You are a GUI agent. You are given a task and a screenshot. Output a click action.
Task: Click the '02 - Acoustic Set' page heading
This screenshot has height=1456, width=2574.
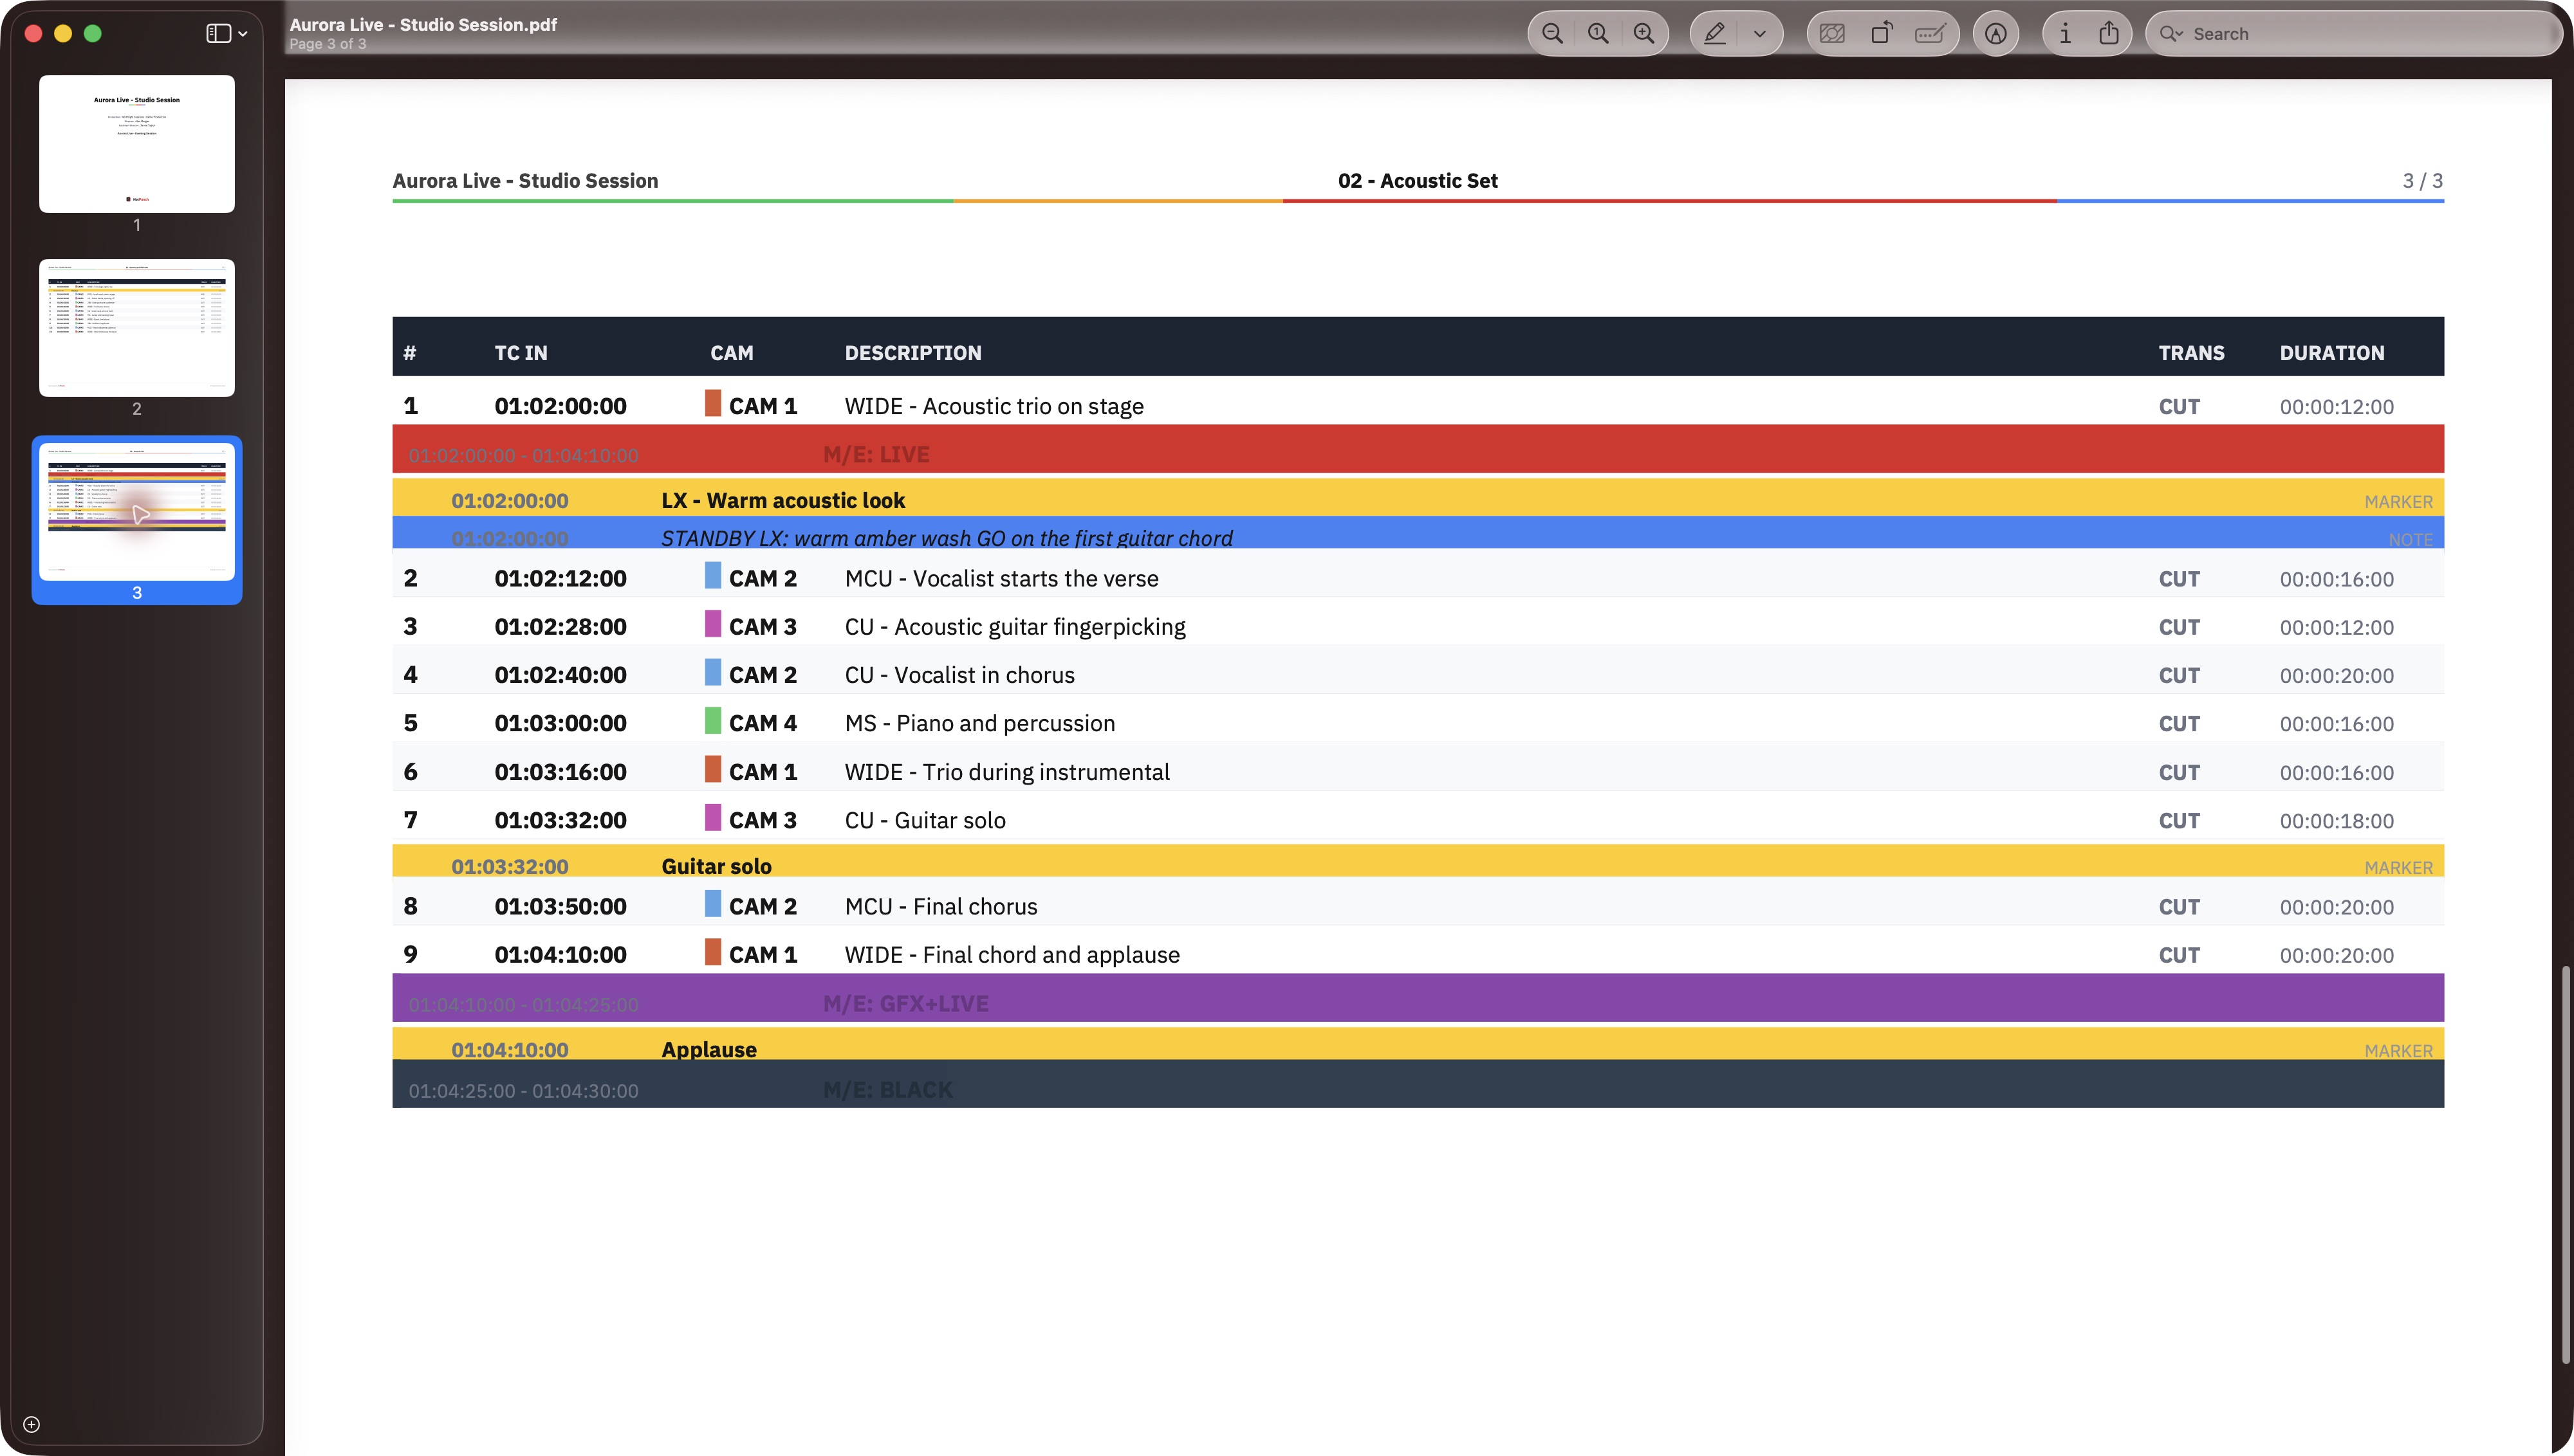(1418, 180)
